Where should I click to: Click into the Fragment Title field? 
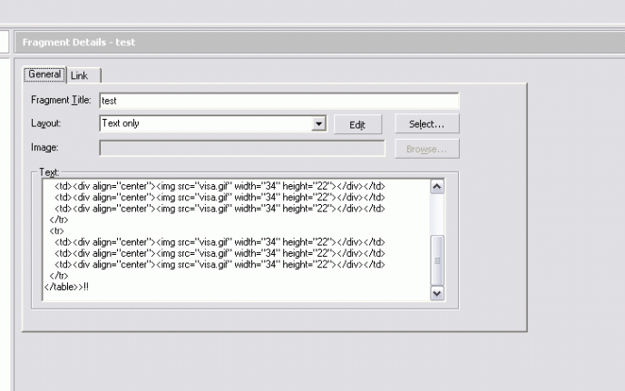tap(278, 101)
